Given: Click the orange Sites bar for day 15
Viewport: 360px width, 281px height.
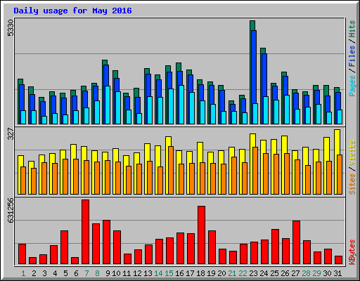Looking at the screenshot, I should click(171, 170).
